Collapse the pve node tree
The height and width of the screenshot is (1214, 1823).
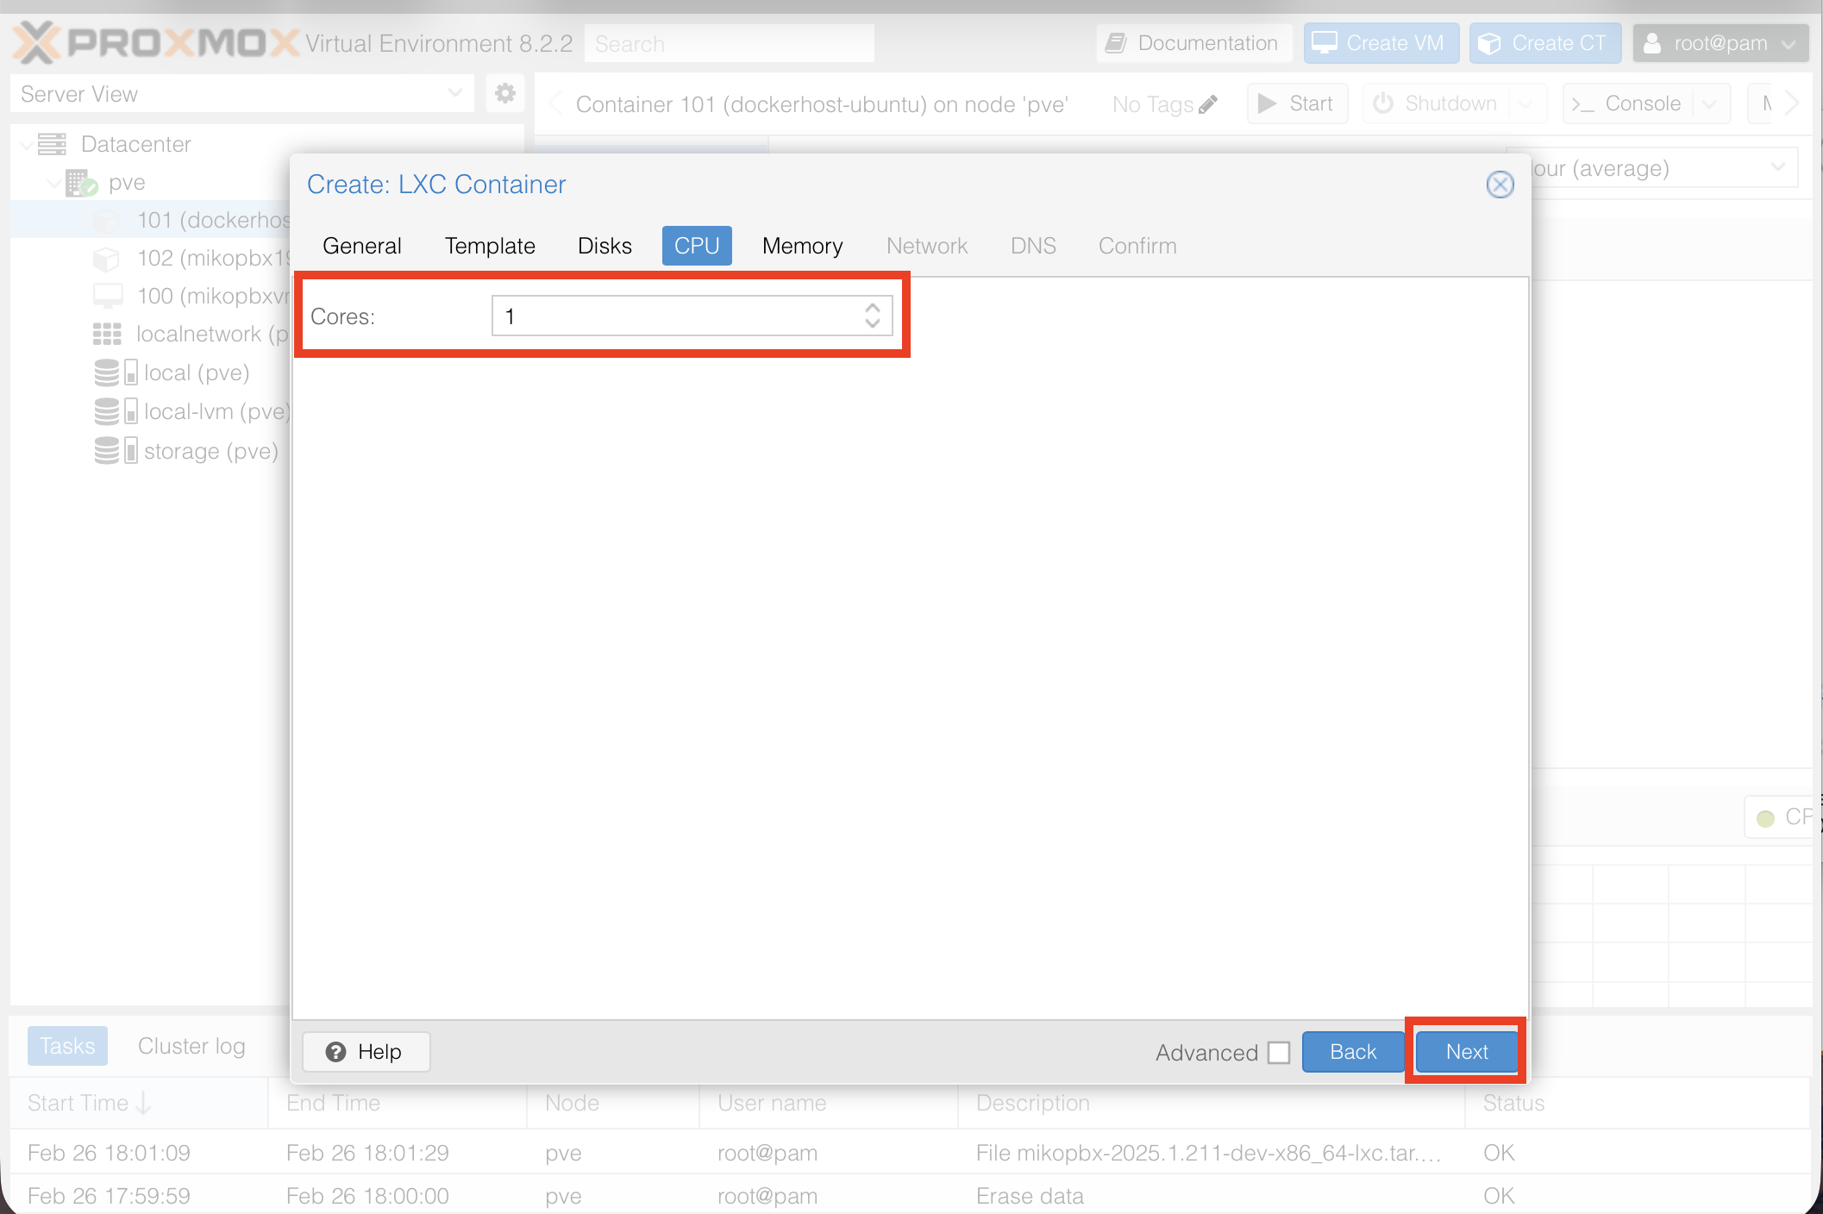click(x=53, y=183)
